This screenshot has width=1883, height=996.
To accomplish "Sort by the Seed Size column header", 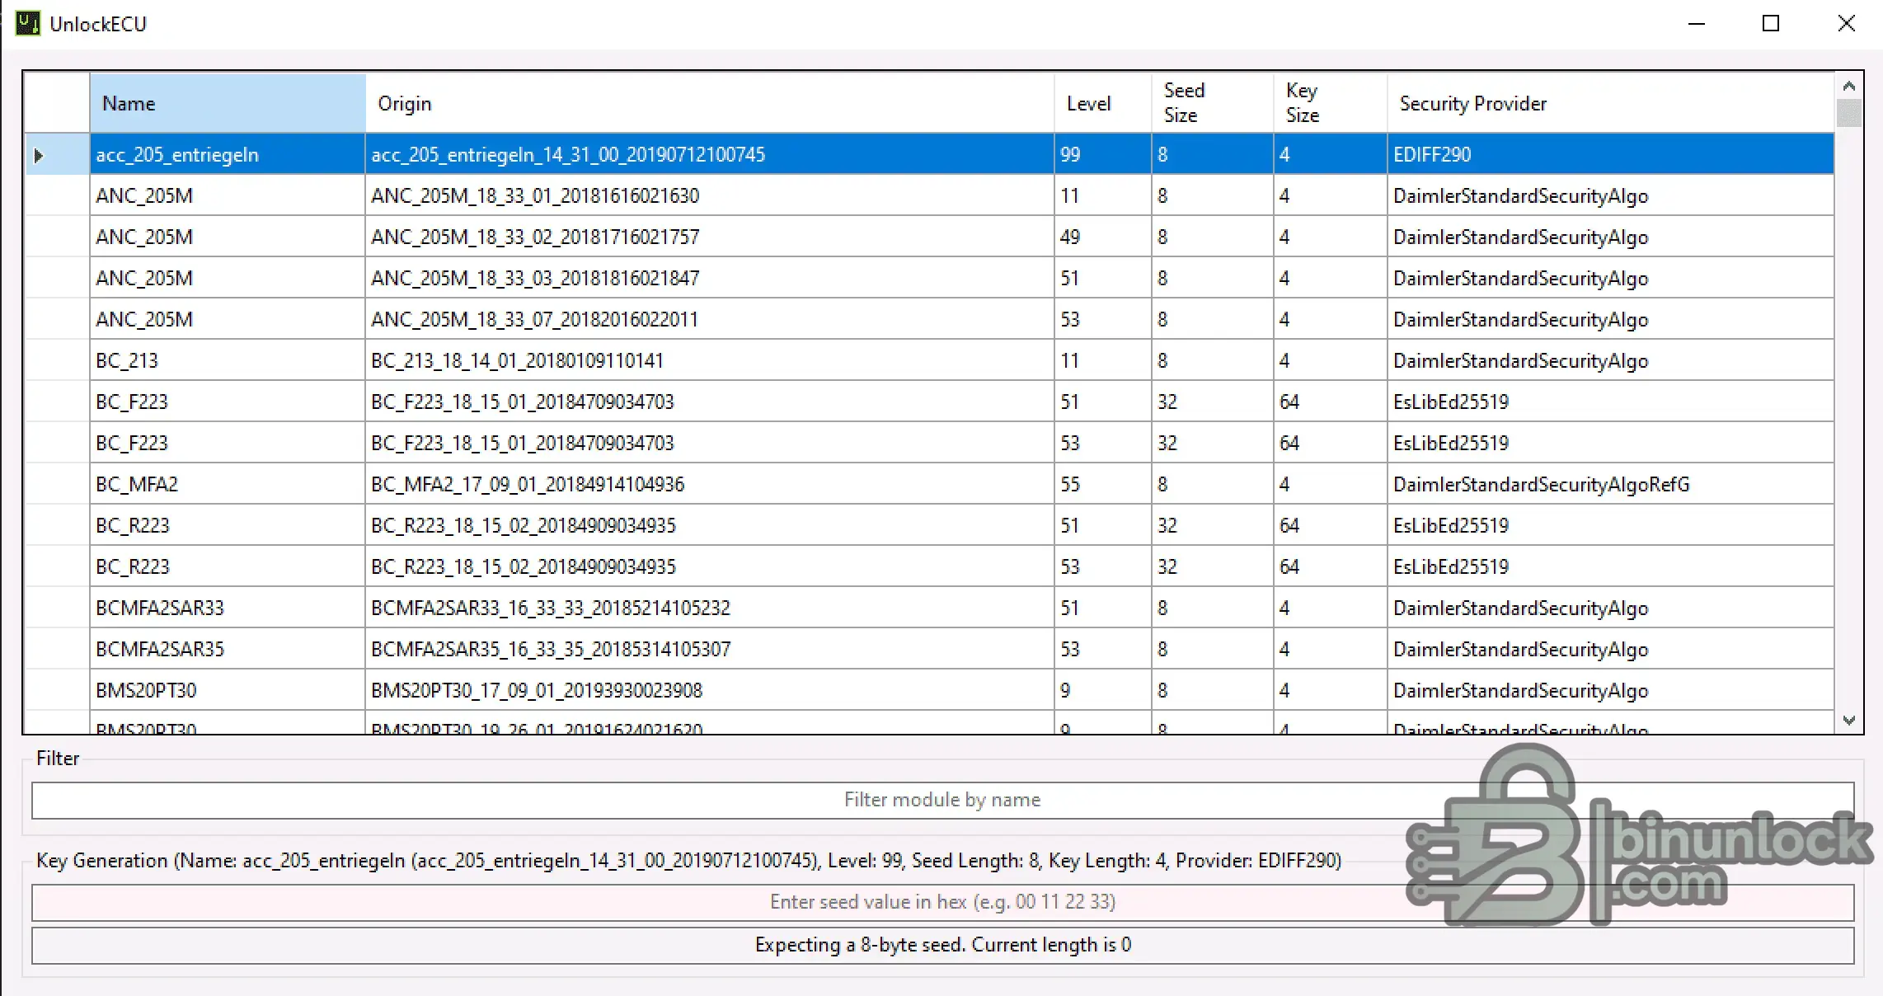I will 1213,103.
